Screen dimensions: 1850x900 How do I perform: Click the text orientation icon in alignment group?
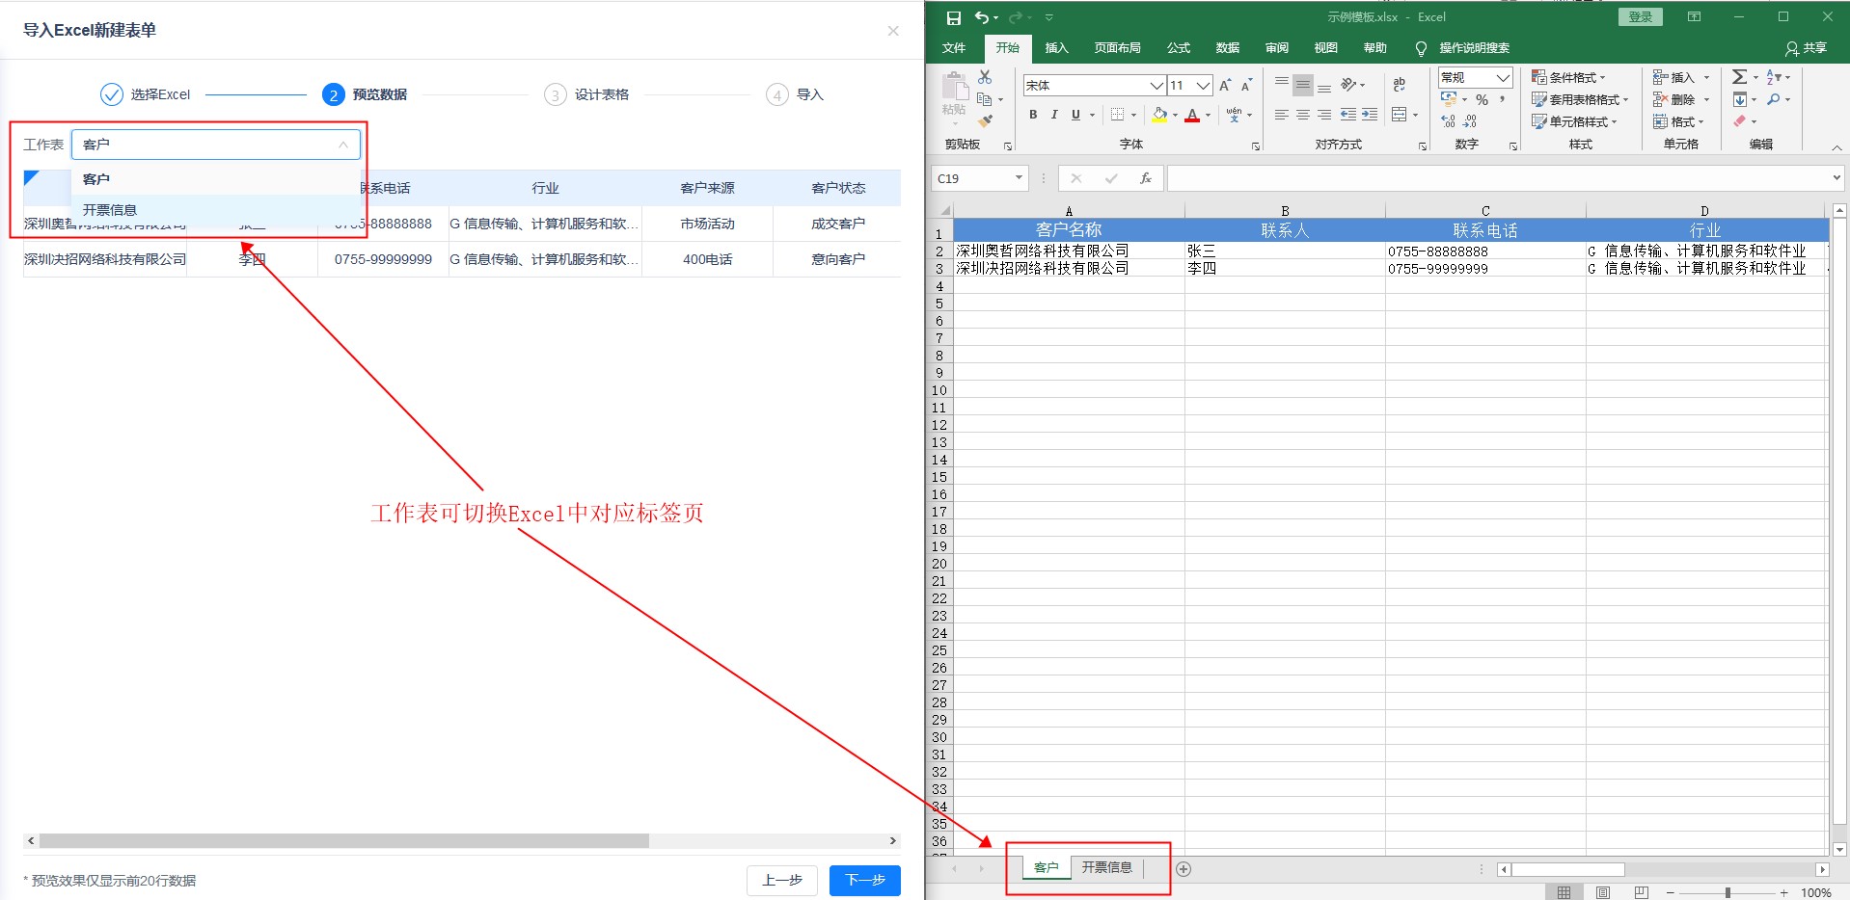click(1349, 85)
